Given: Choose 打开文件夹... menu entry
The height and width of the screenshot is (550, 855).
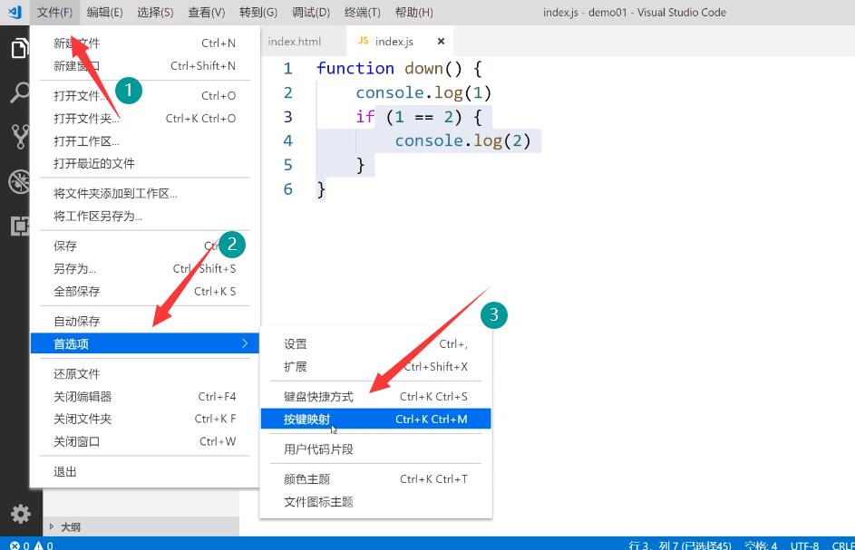Looking at the screenshot, I should click(144, 119).
